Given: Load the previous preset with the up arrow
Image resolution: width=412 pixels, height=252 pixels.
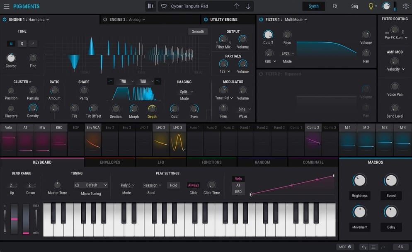Looking at the screenshot, I should click(x=237, y=6).
